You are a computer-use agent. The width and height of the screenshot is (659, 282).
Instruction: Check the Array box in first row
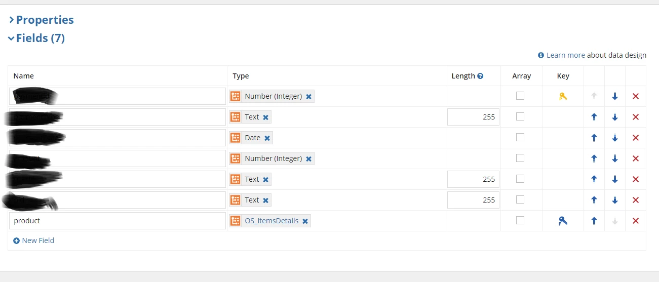tap(520, 96)
